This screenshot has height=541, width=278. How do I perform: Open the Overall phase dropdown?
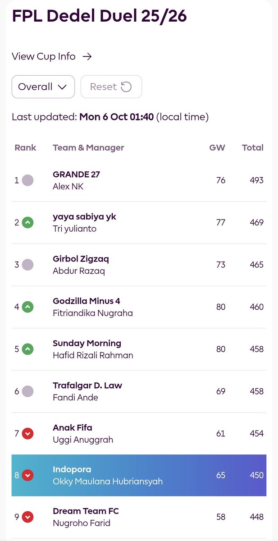(x=43, y=87)
